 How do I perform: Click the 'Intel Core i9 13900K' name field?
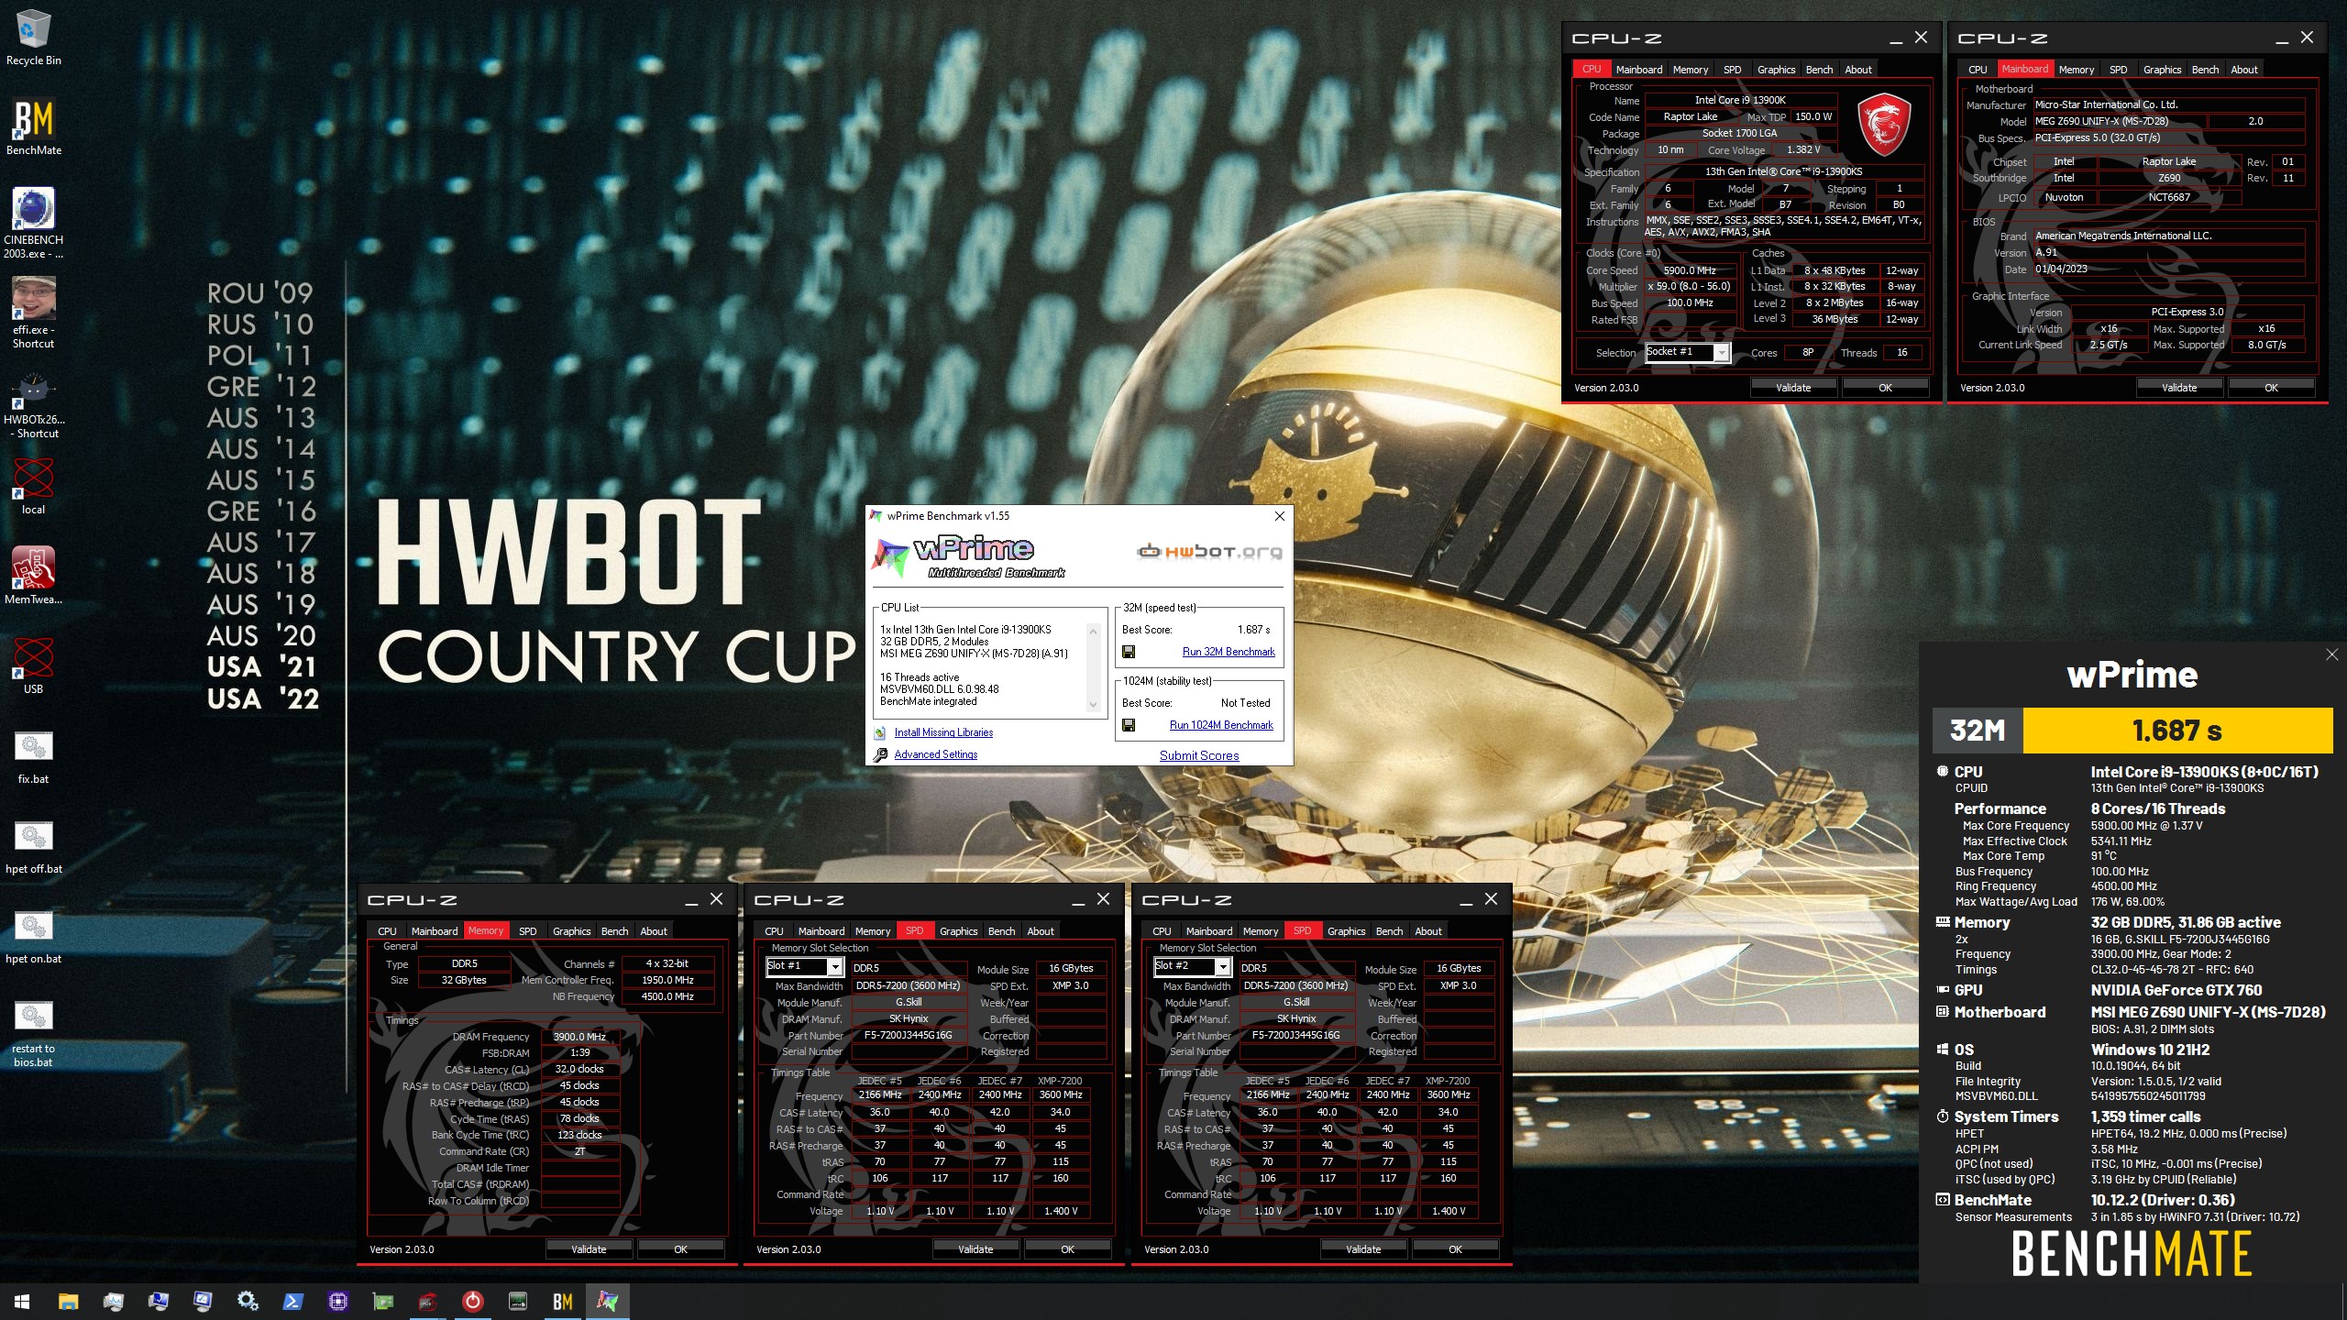(x=1740, y=100)
